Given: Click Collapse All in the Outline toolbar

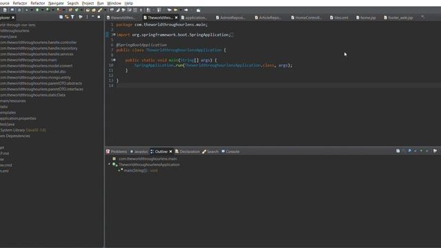Looking at the screenshot, I should pyautogui.click(x=398, y=151).
